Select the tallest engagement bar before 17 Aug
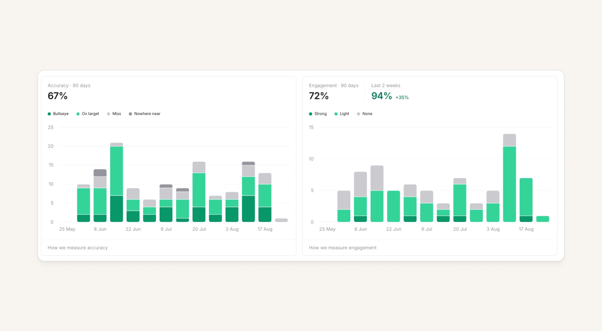Image resolution: width=602 pixels, height=331 pixels. coord(509,178)
